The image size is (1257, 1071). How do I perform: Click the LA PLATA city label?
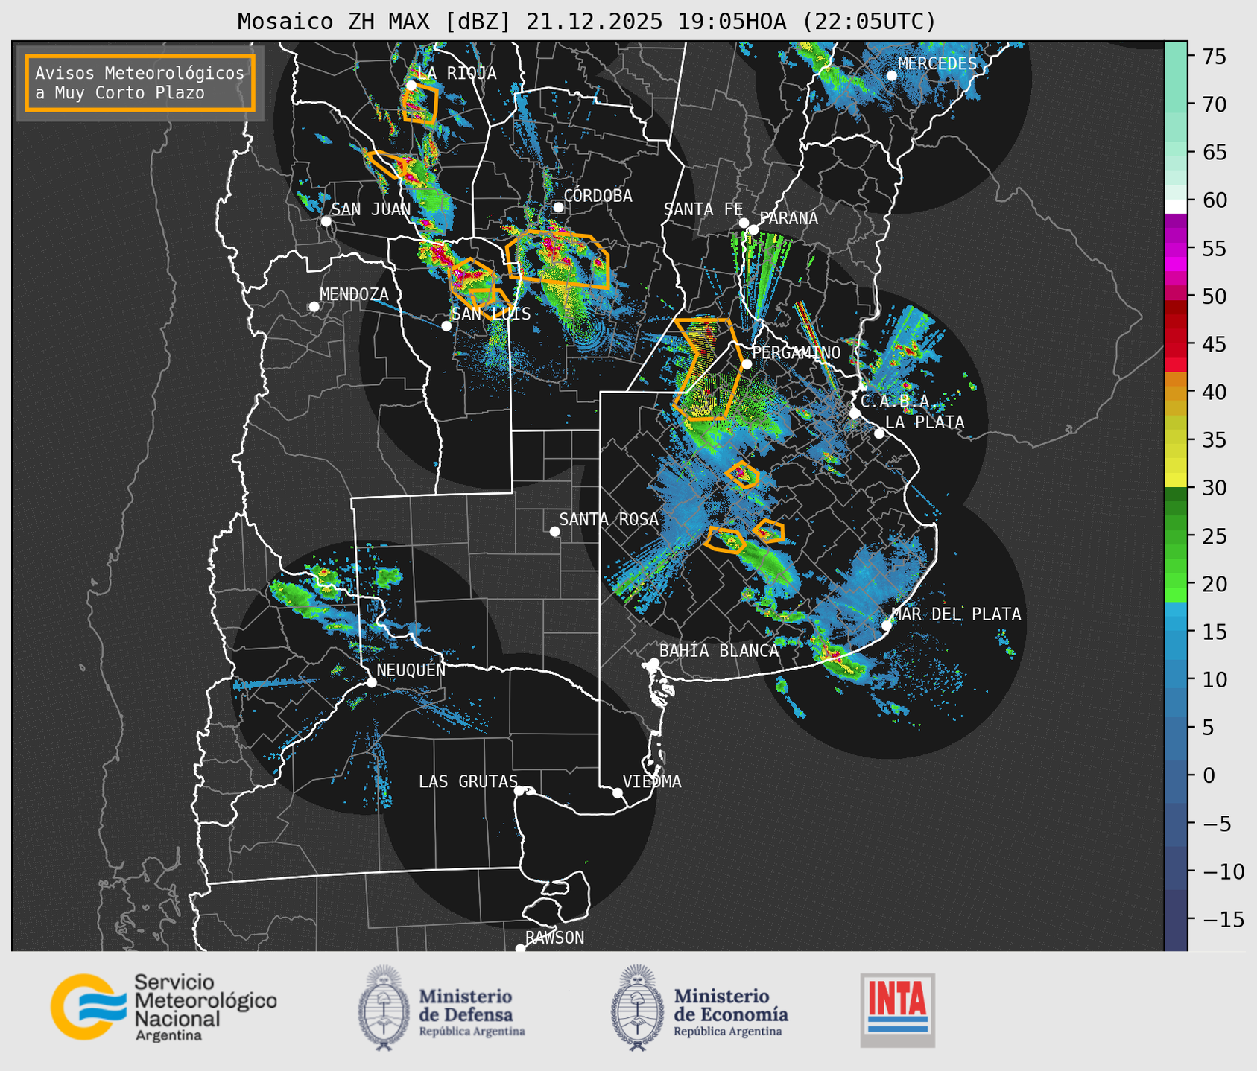[925, 422]
